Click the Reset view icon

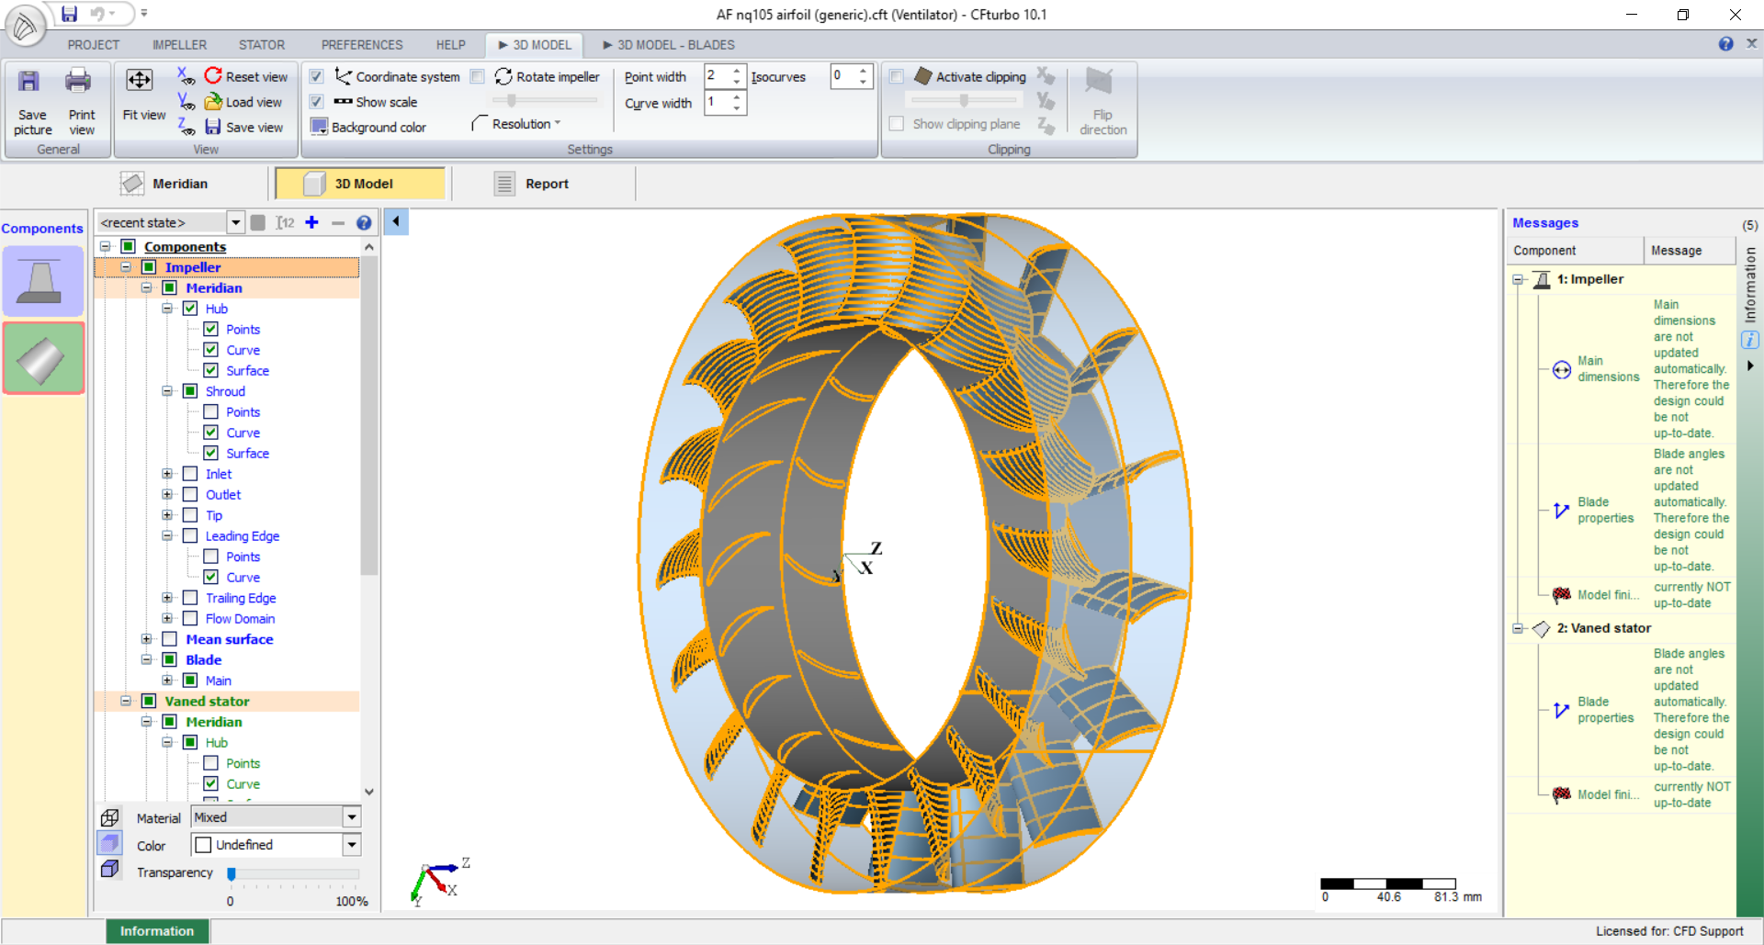pos(214,76)
